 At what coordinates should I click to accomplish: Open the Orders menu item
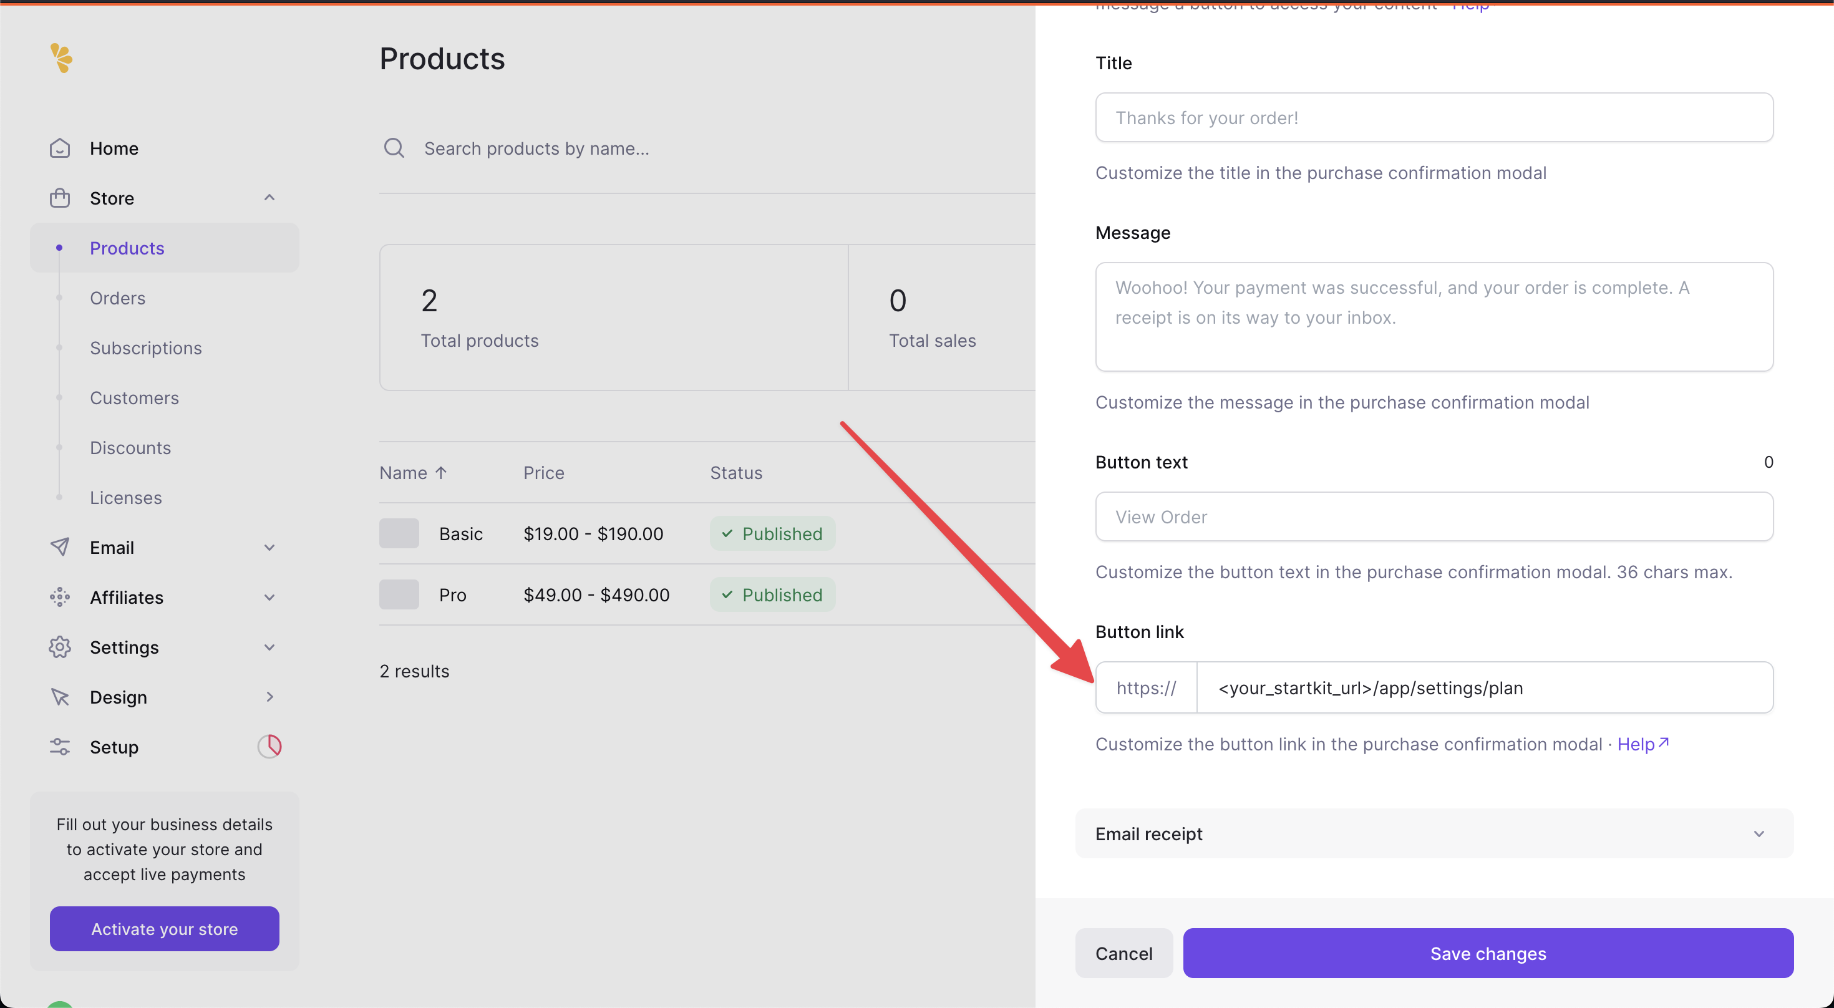pos(117,298)
